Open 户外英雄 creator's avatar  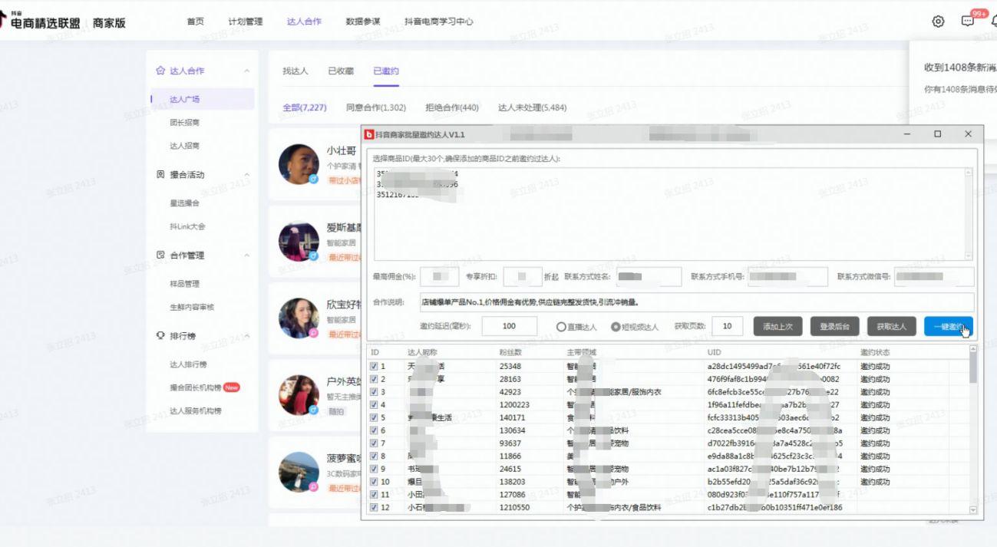[x=299, y=395]
